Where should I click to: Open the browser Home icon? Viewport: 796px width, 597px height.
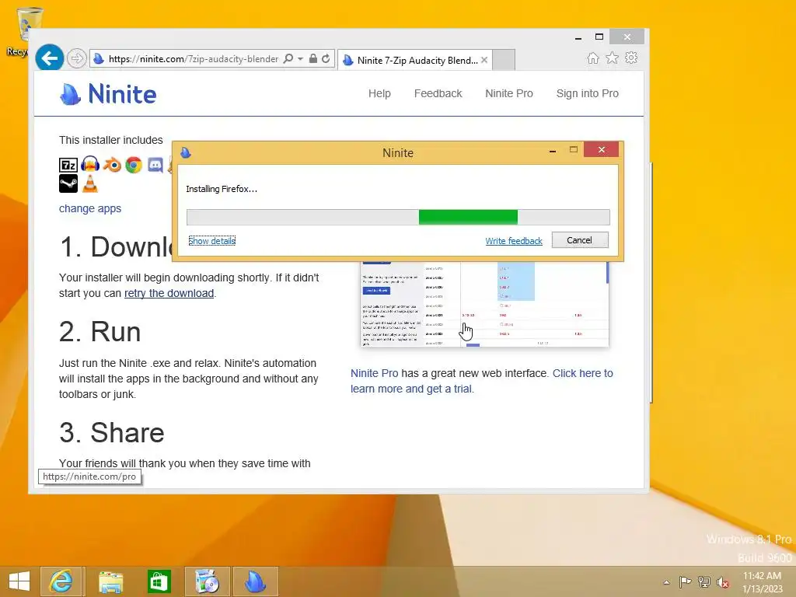pos(592,58)
